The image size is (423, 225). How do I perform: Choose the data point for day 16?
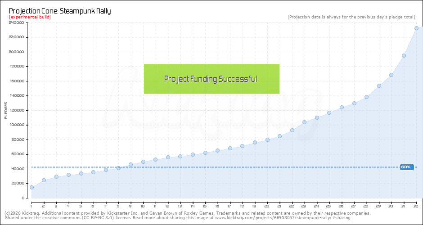point(217,150)
